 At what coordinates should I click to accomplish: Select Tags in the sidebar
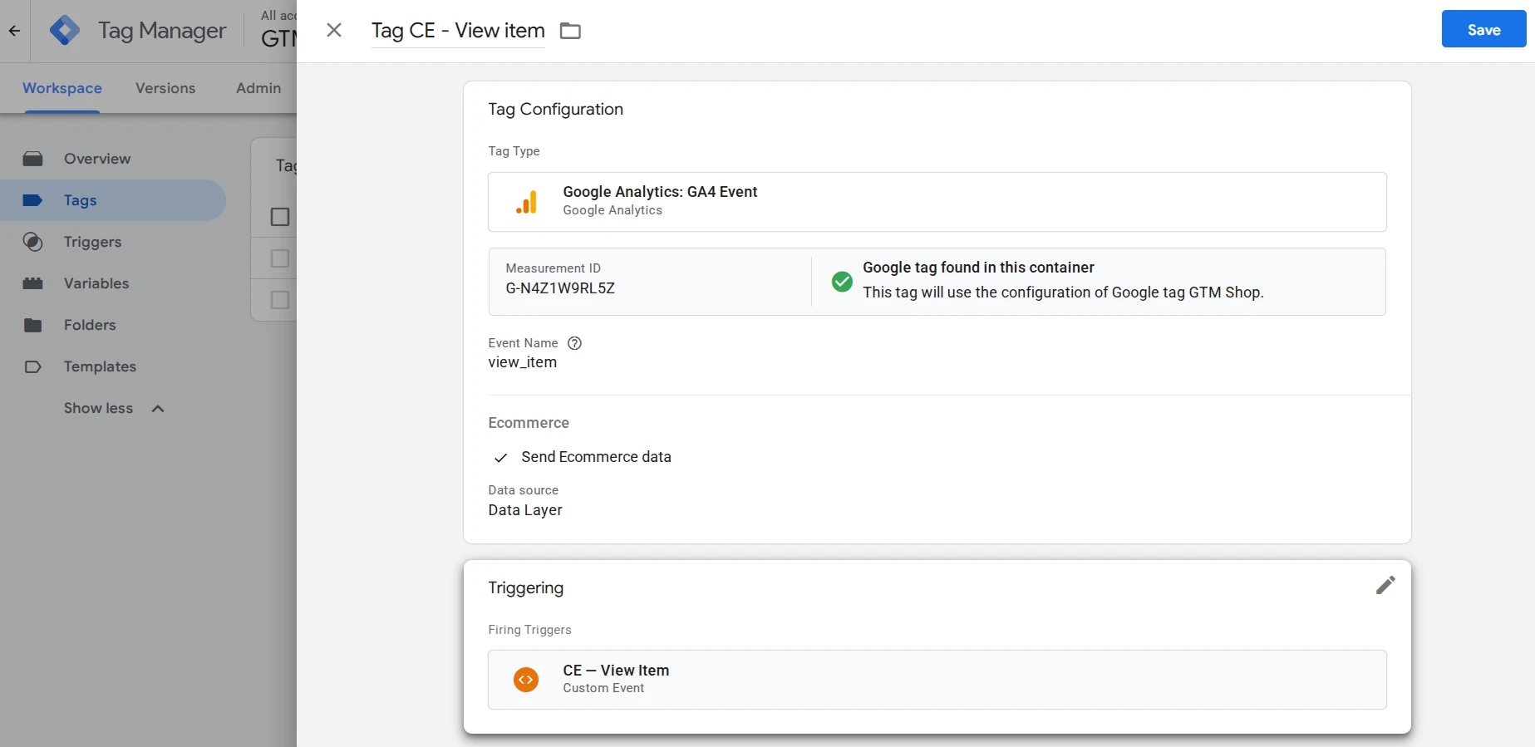pos(113,200)
